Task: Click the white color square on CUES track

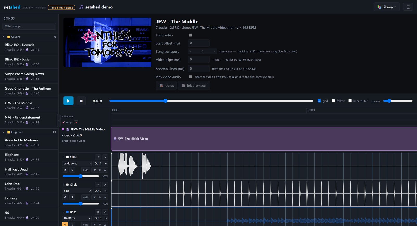Action: [68, 157]
